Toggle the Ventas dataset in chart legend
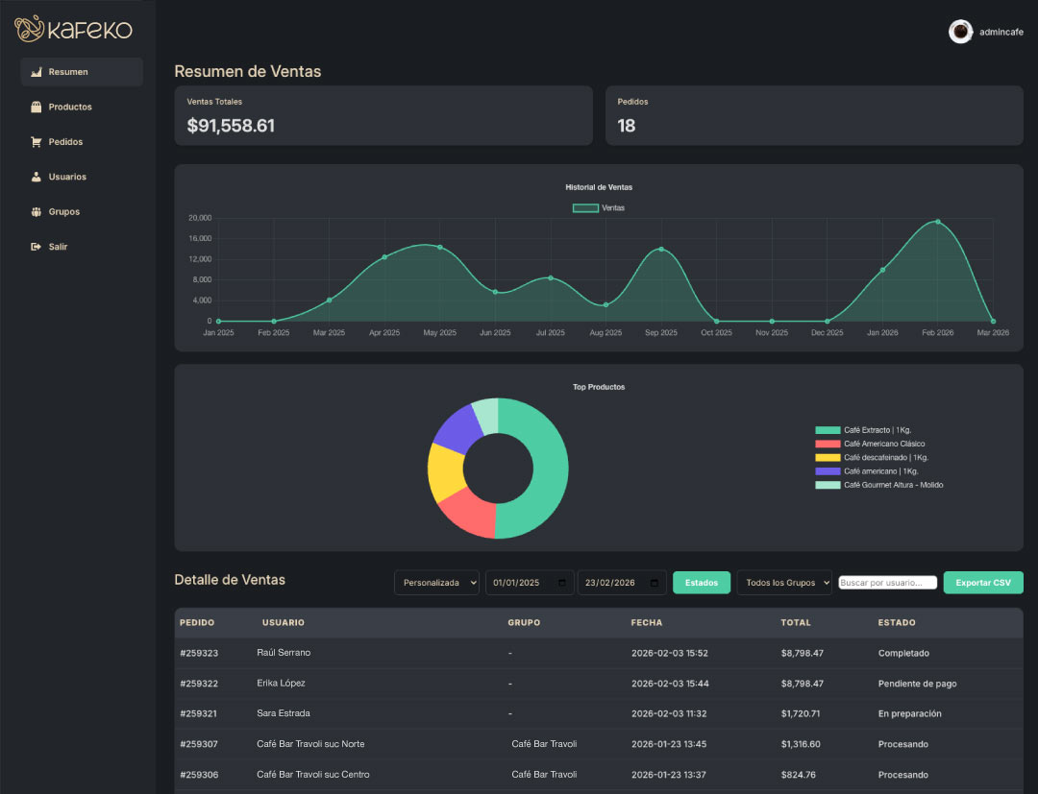 pyautogui.click(x=599, y=208)
